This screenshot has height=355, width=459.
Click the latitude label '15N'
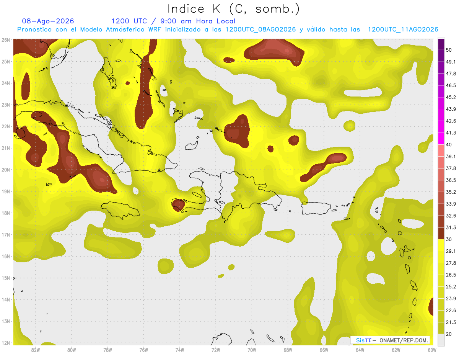[6, 278]
